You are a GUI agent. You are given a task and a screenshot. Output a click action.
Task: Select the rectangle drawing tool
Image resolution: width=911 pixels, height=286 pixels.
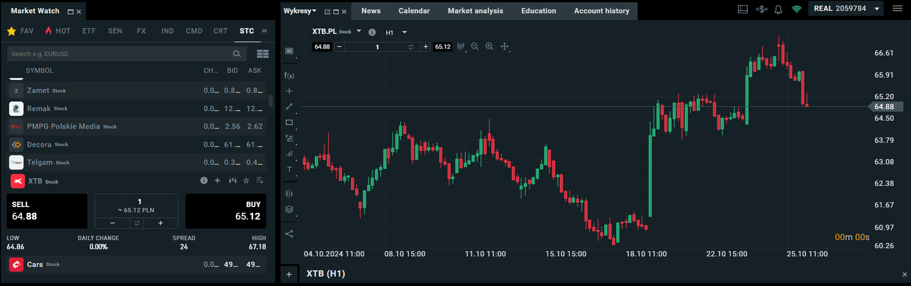(289, 122)
